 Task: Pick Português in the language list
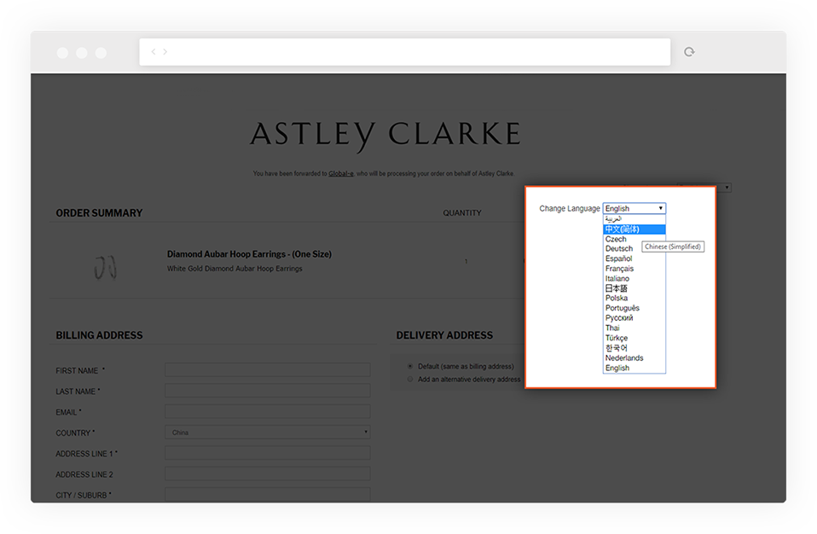[x=634, y=309]
